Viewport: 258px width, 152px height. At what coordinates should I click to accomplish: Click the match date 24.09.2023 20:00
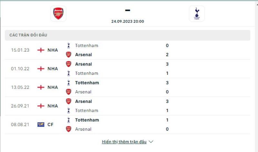pos(128,22)
